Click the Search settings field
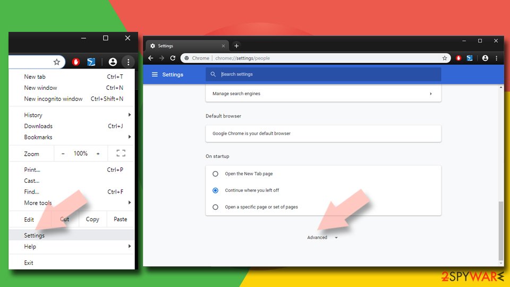The width and height of the screenshot is (510, 287). (324, 74)
